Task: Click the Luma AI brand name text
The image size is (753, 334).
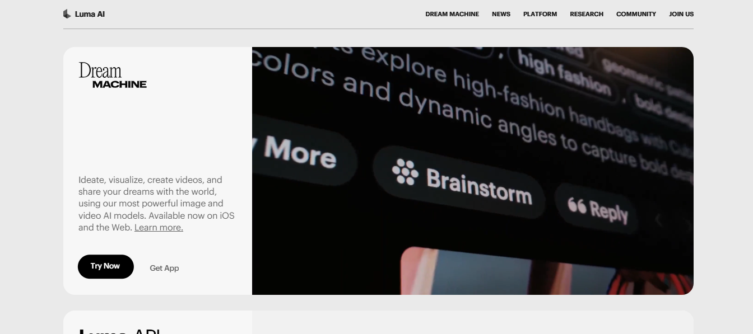Action: tap(90, 14)
